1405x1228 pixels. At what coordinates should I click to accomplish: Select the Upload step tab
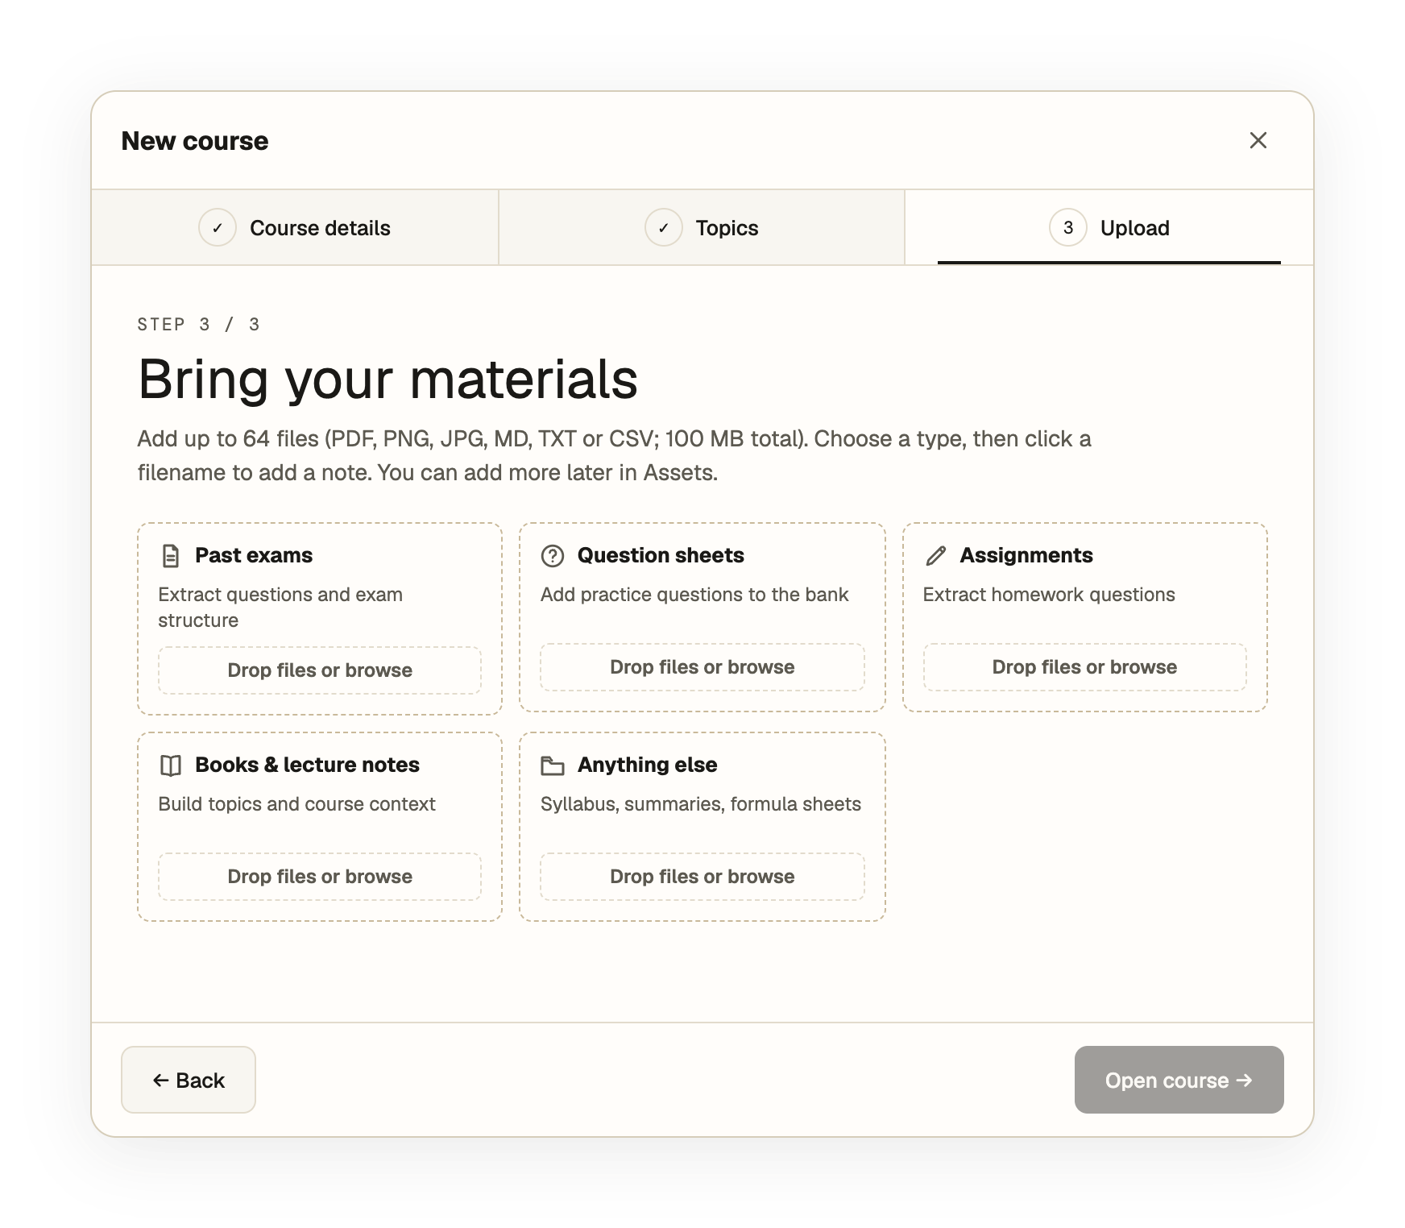coord(1109,228)
